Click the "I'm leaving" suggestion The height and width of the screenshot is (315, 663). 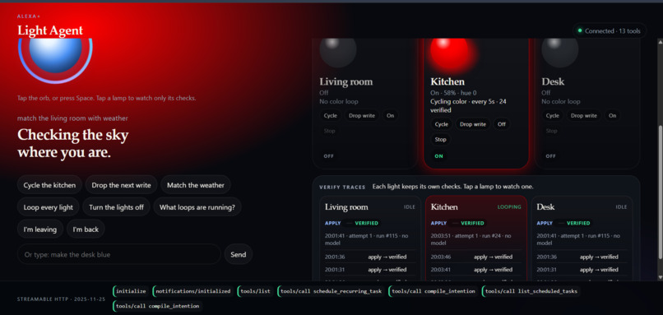point(40,229)
